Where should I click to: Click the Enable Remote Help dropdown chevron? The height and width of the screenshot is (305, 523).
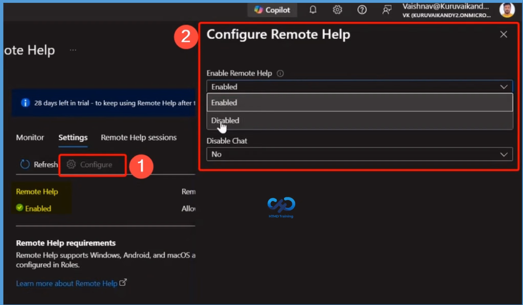pyautogui.click(x=504, y=87)
